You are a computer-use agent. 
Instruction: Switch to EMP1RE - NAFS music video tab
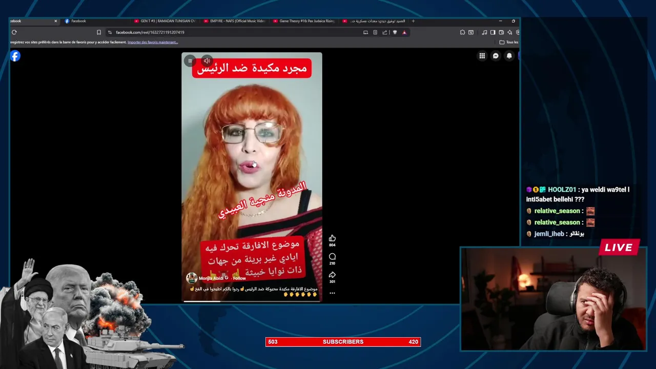click(234, 21)
